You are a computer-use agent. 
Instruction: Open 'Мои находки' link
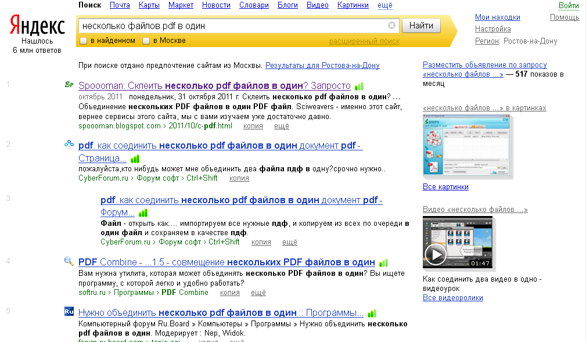pos(497,17)
